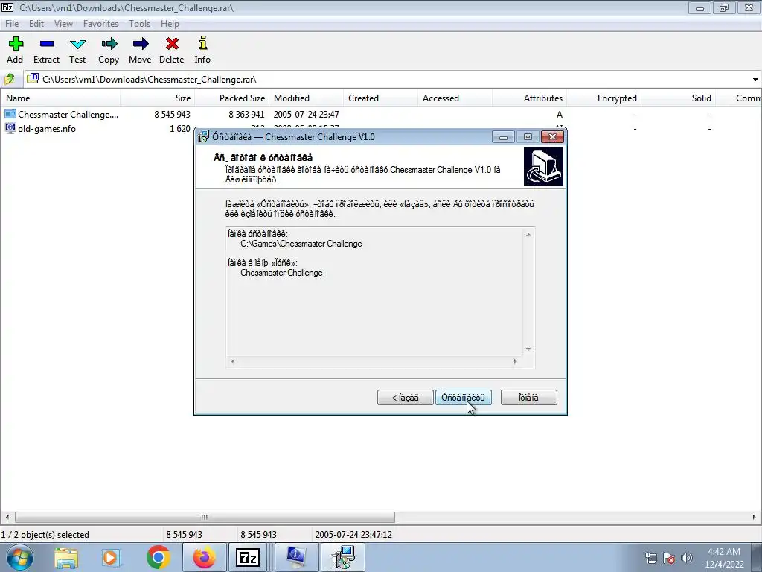The height and width of the screenshot is (572, 762).
Task: Click installer summary scroll right arrow
Action: point(515,361)
